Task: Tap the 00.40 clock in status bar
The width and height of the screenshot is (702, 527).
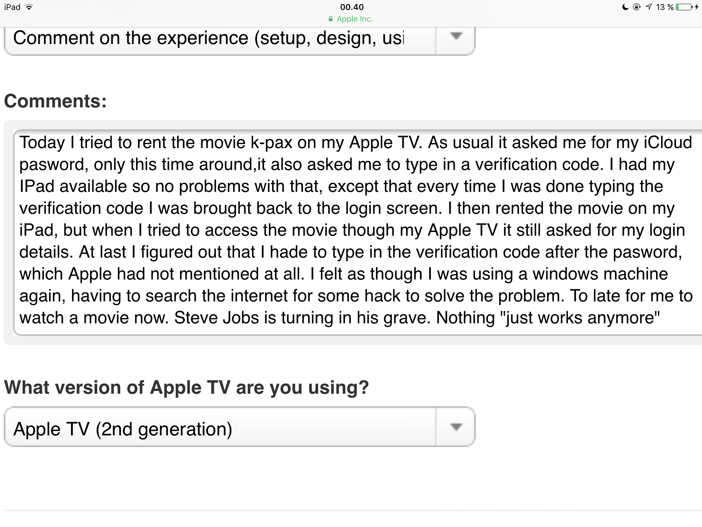Action: click(352, 7)
